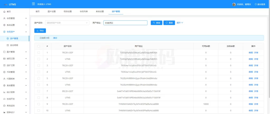The height and width of the screenshot is (114, 270).
Task: Open the 资产名称 asset name dropdown
Action: [67, 23]
